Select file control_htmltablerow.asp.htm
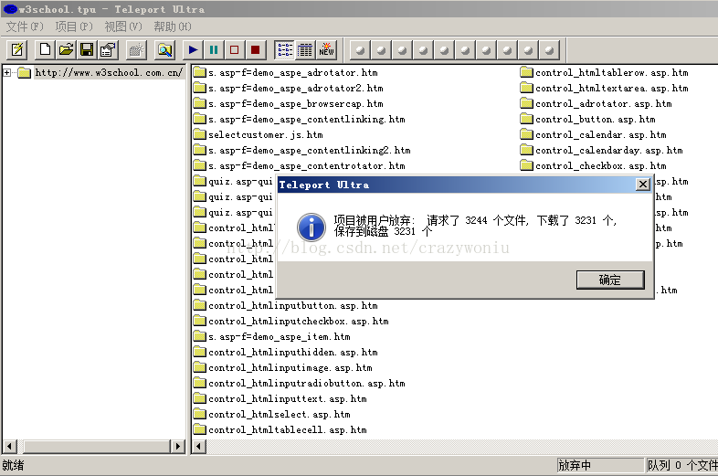This screenshot has width=718, height=476. [612, 72]
